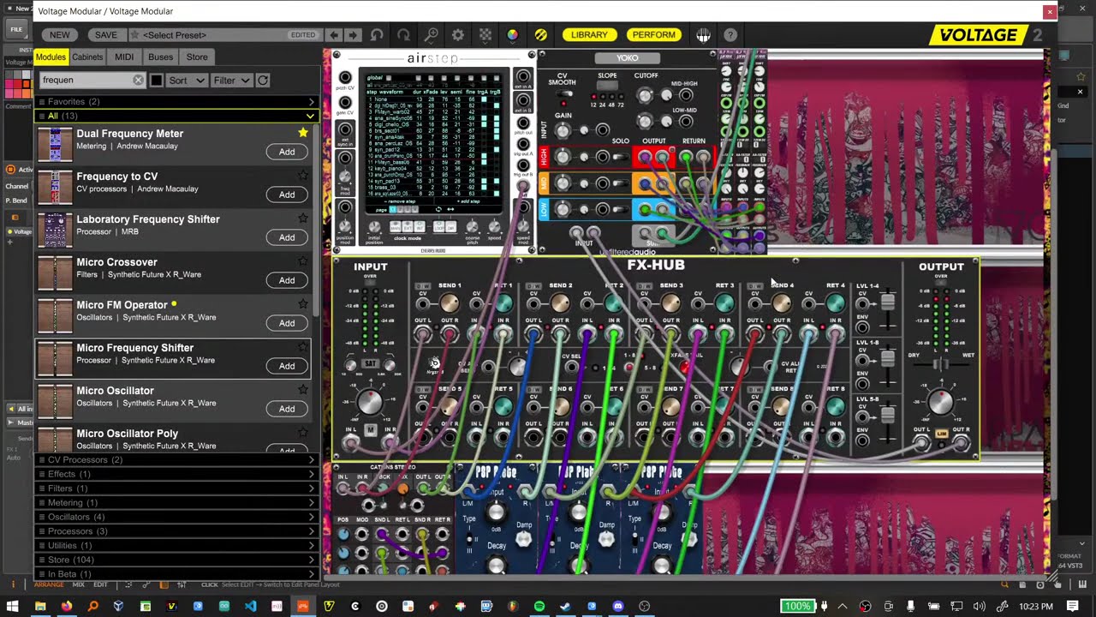Screen dimensions: 1096x617
Task: Favorite the Micro FM Operator module
Action: (x=302, y=304)
